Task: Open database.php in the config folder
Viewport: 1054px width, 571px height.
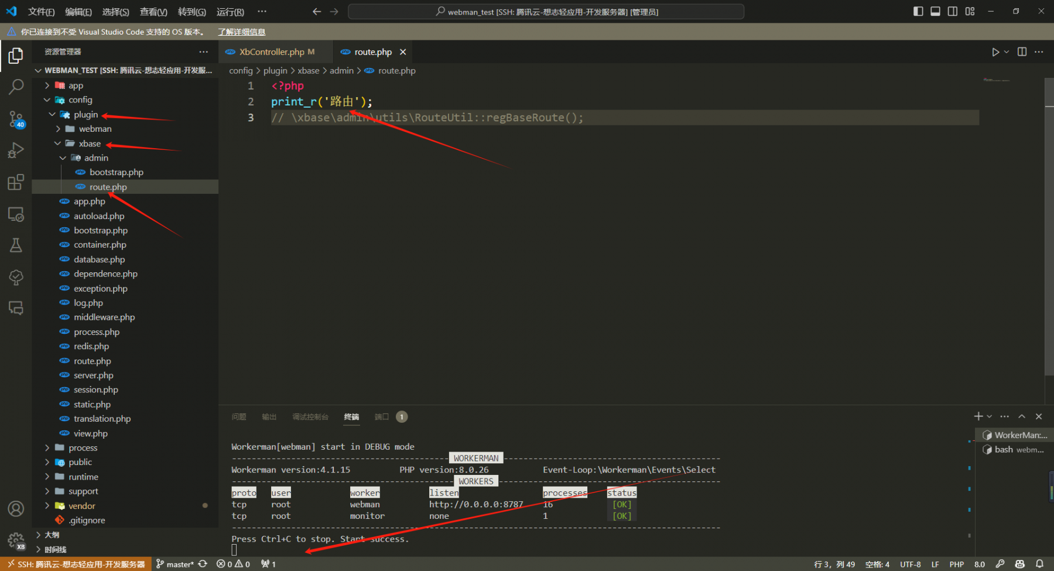Action: click(99, 259)
